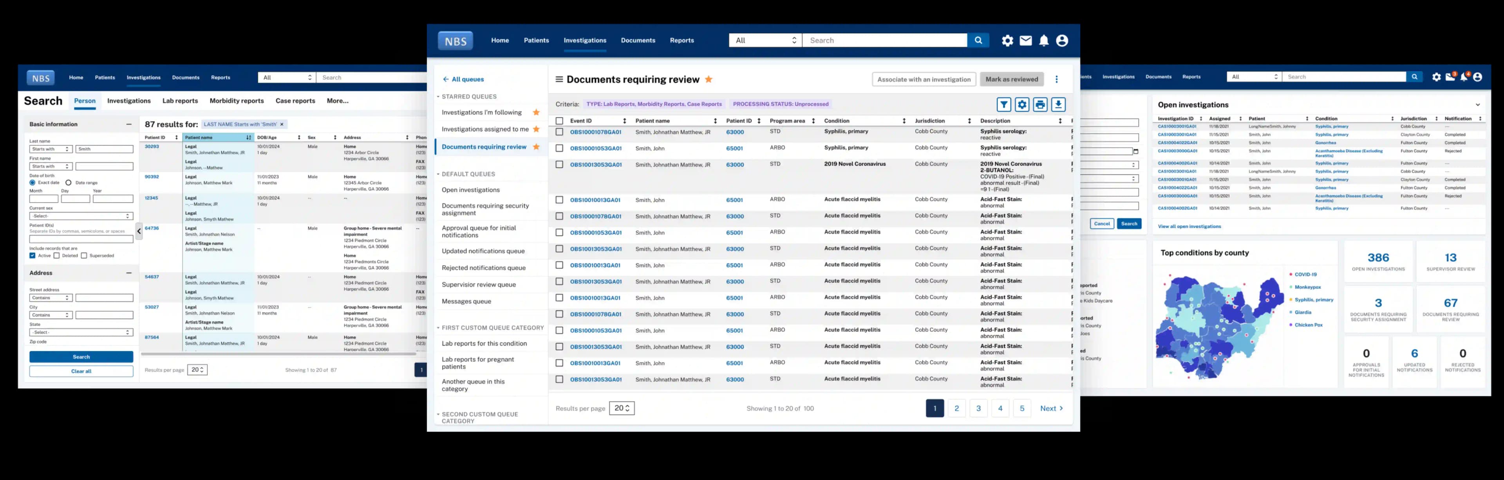Image resolution: width=1504 pixels, height=480 pixels.
Task: Click the column settings gear above the table
Action: tap(1022, 104)
